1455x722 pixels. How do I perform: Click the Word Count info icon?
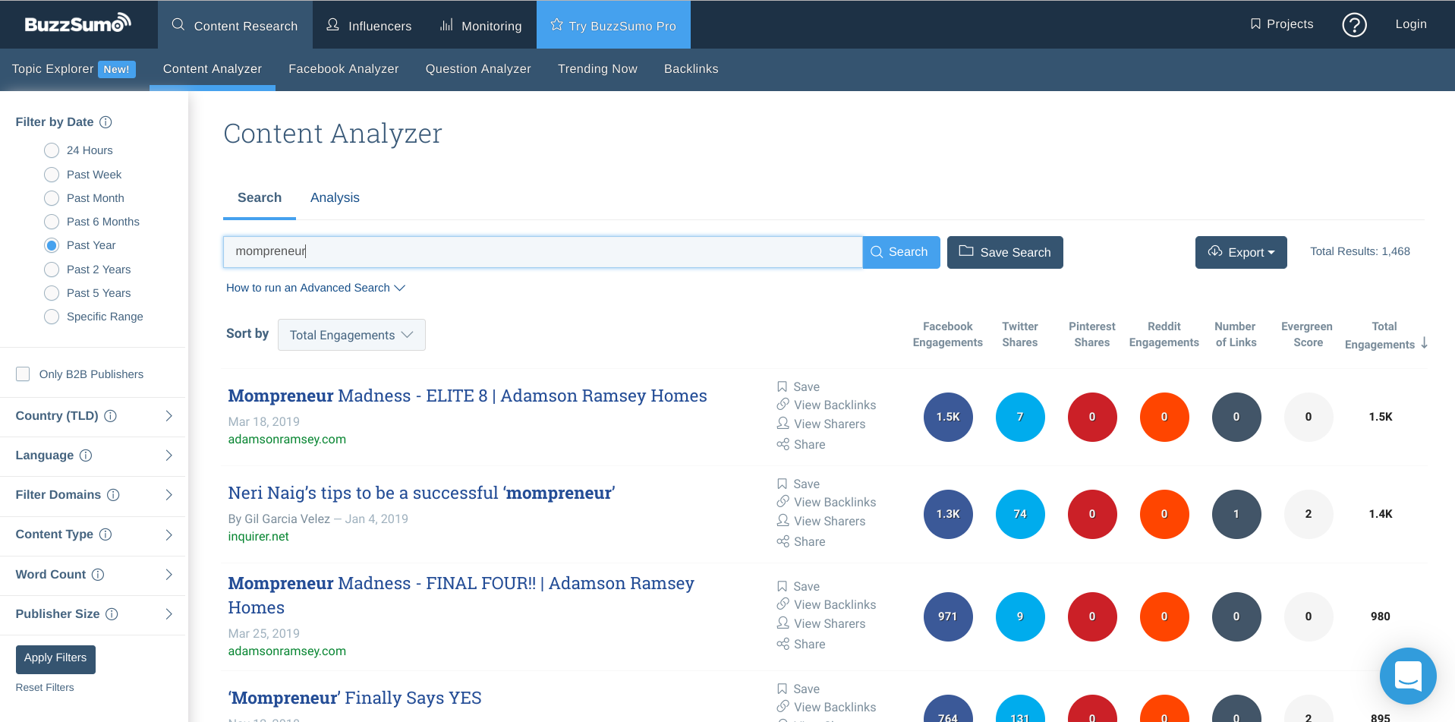[x=98, y=575]
